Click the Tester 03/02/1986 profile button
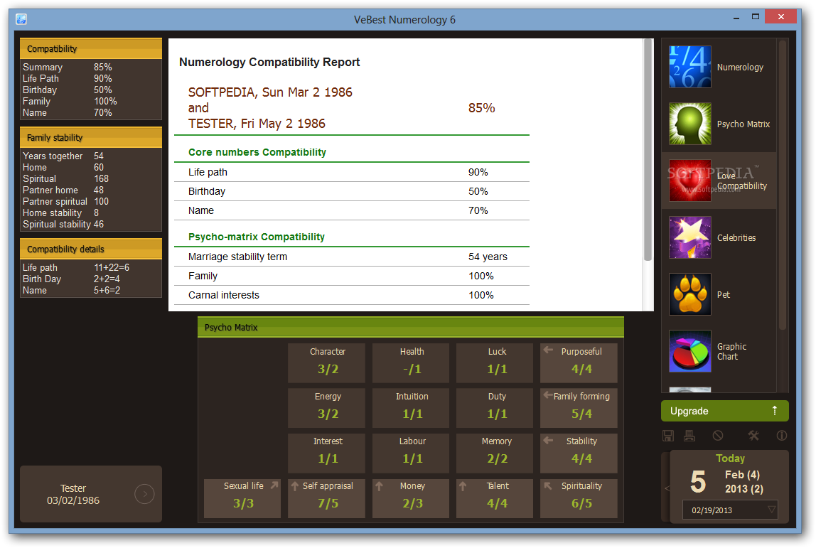The image size is (816, 548). click(x=91, y=494)
